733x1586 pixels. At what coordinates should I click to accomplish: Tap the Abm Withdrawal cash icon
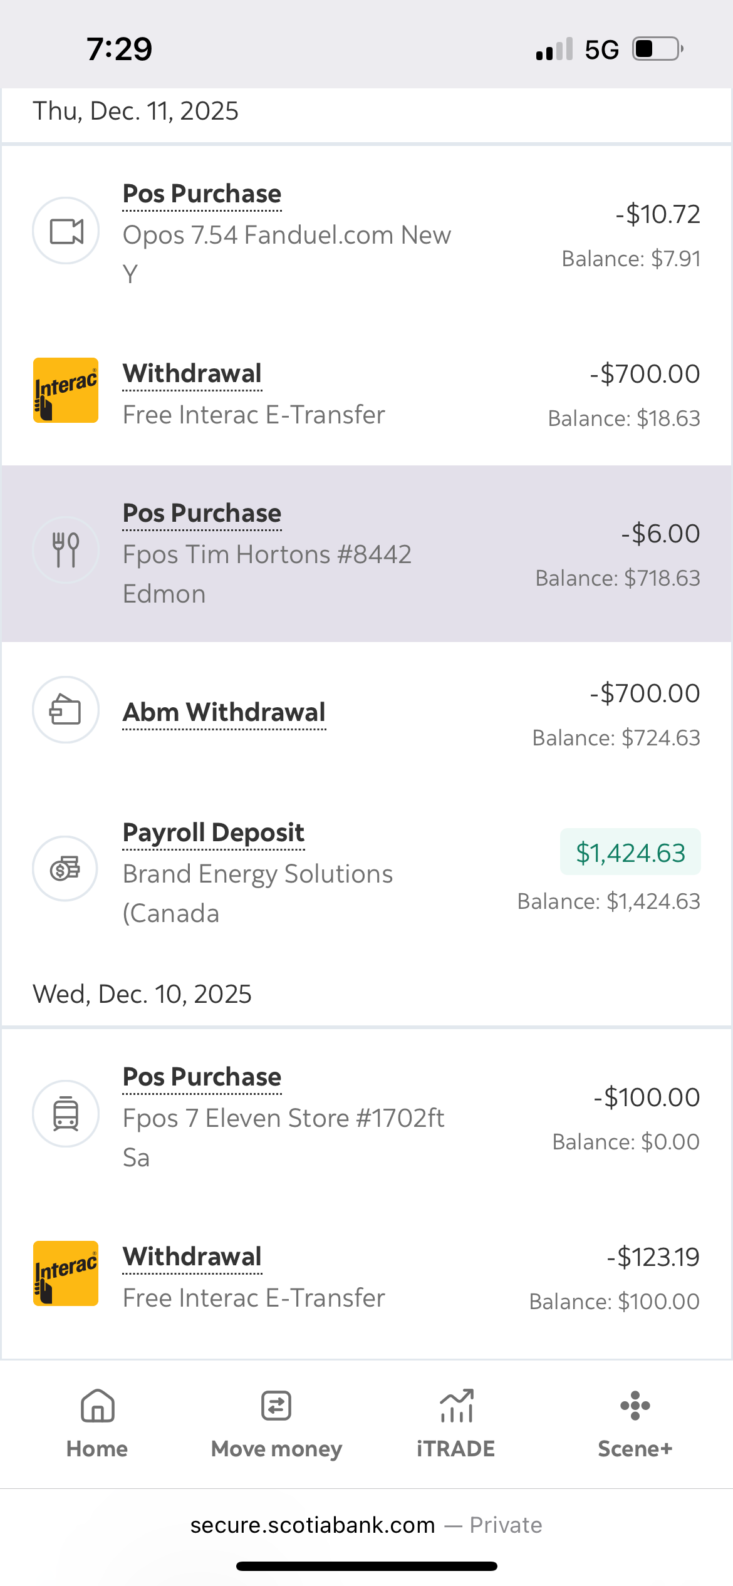coord(66,710)
